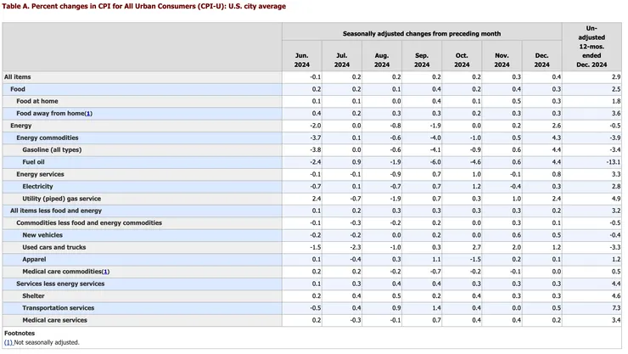Click the 'Seasonally adjusted changes from preceding month' header

[x=421, y=33]
